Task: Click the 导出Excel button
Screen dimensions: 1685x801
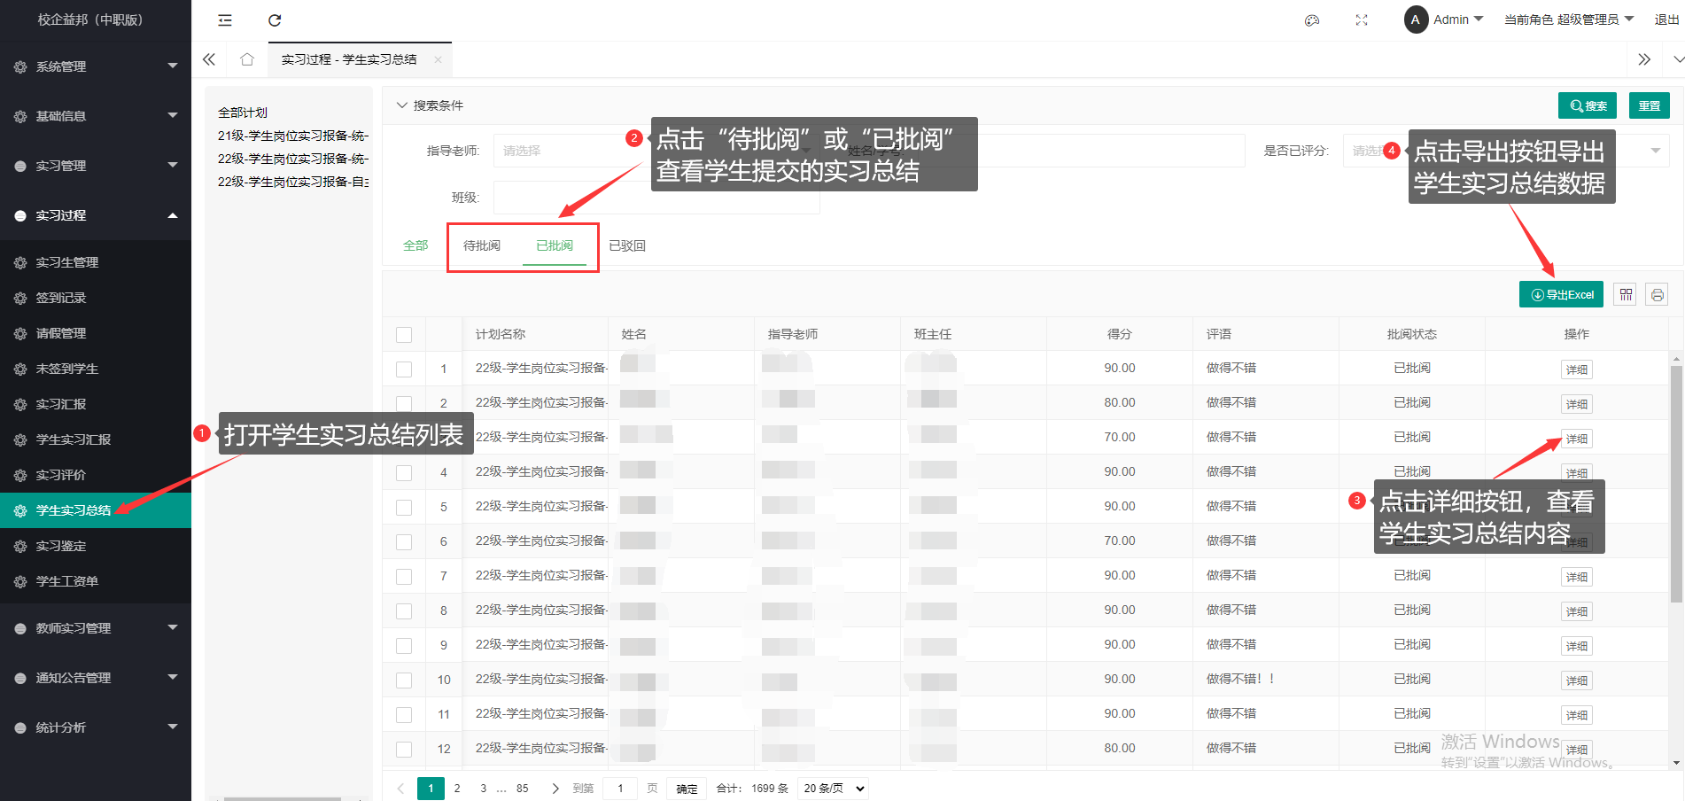Action: 1561,295
